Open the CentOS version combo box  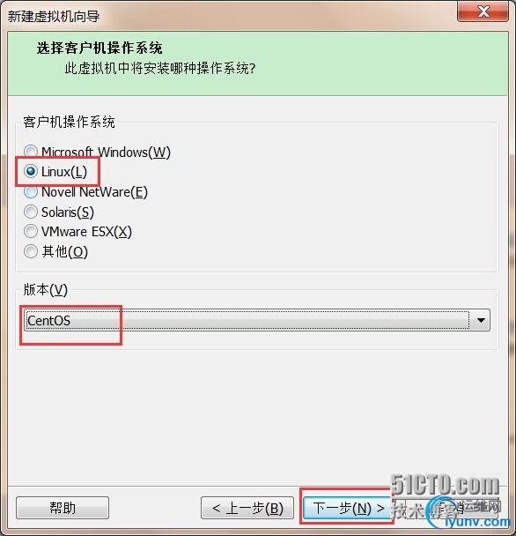(257, 320)
